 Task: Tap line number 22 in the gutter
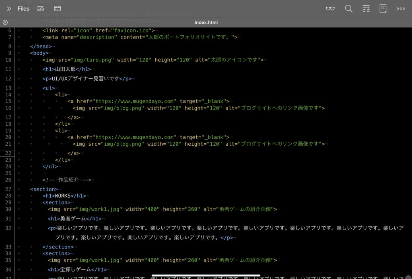click(x=9, y=153)
